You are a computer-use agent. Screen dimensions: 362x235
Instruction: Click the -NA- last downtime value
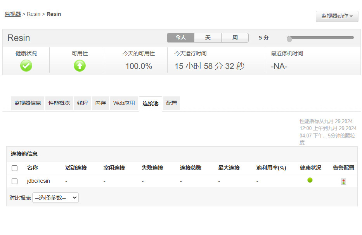(x=279, y=66)
